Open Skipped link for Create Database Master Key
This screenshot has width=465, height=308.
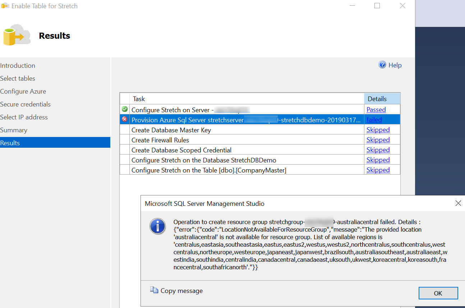(378, 129)
